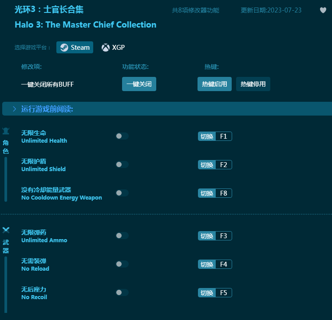The height and width of the screenshot is (320, 332).
Task: Click the F8 hotkey field
Action: point(224,193)
